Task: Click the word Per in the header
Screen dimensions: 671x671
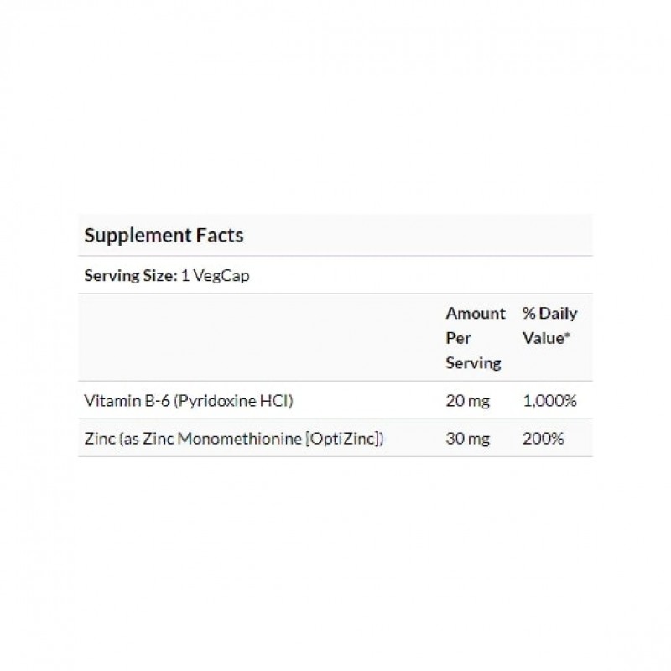Action: pos(458,338)
